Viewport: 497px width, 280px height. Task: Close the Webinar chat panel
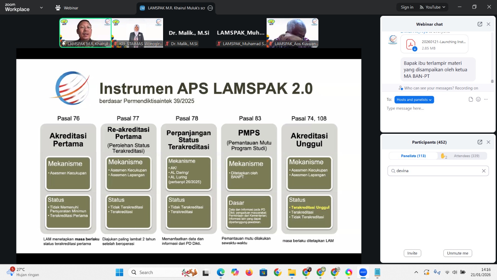click(488, 24)
